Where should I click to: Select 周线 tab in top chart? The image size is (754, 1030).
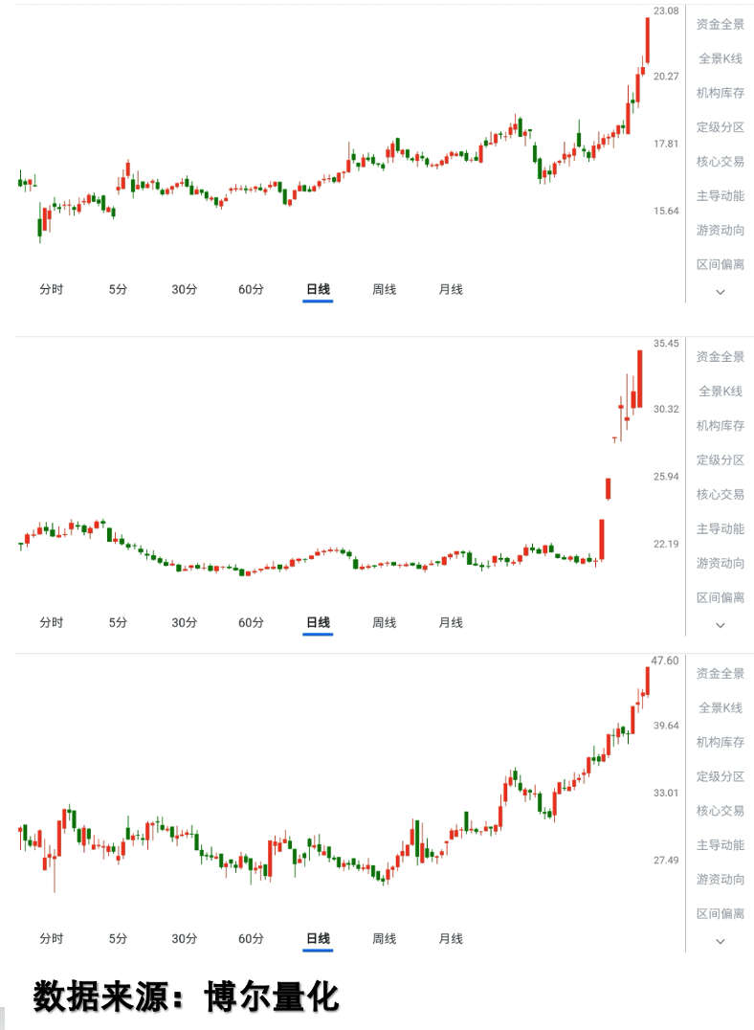[384, 289]
